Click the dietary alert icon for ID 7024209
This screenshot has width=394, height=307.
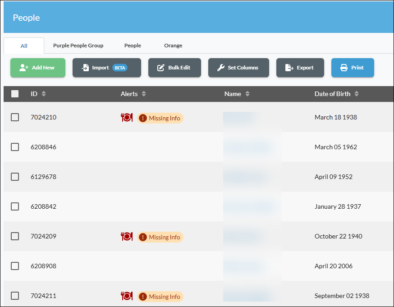point(127,236)
